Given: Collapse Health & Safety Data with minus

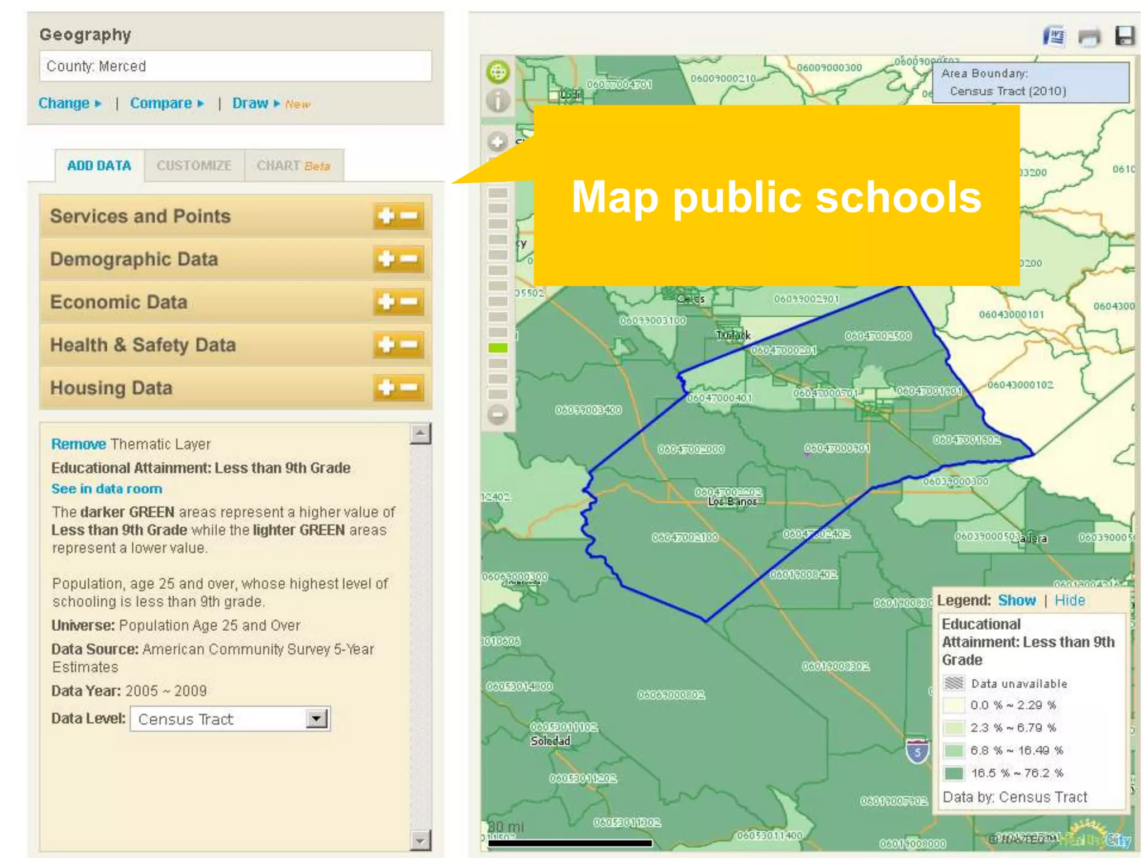Looking at the screenshot, I should (409, 345).
